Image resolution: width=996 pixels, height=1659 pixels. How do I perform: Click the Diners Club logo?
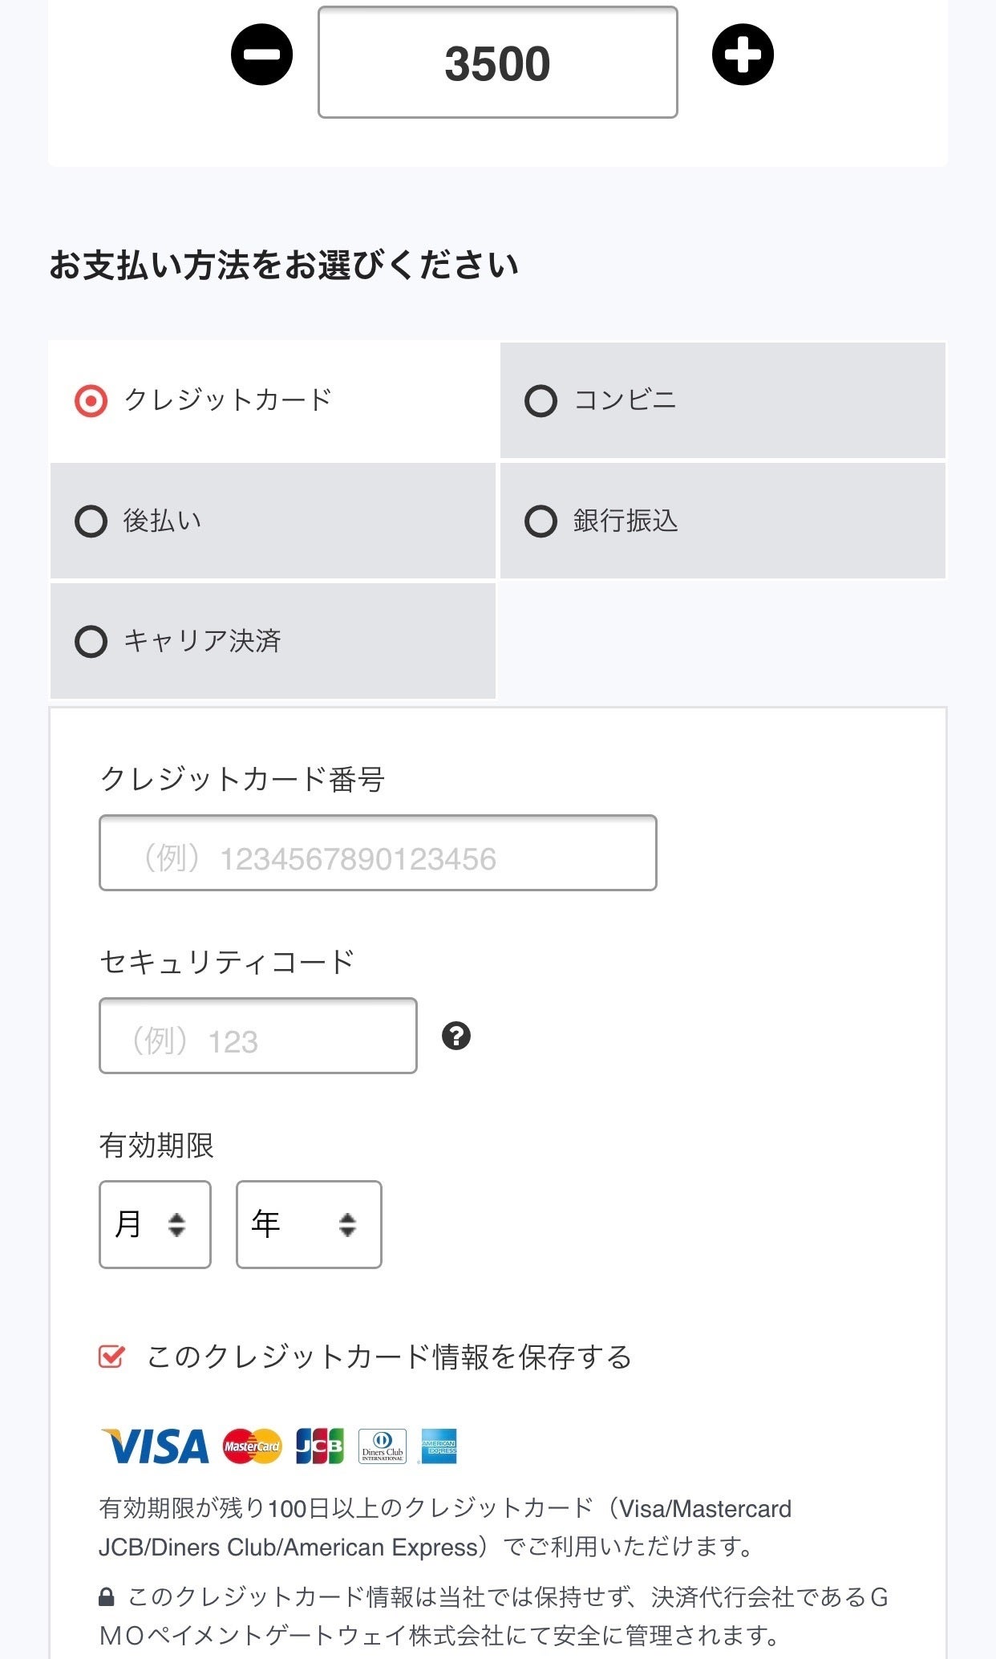tap(383, 1446)
